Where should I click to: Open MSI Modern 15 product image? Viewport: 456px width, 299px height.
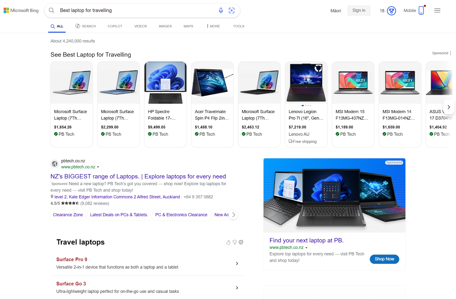pyautogui.click(x=353, y=83)
